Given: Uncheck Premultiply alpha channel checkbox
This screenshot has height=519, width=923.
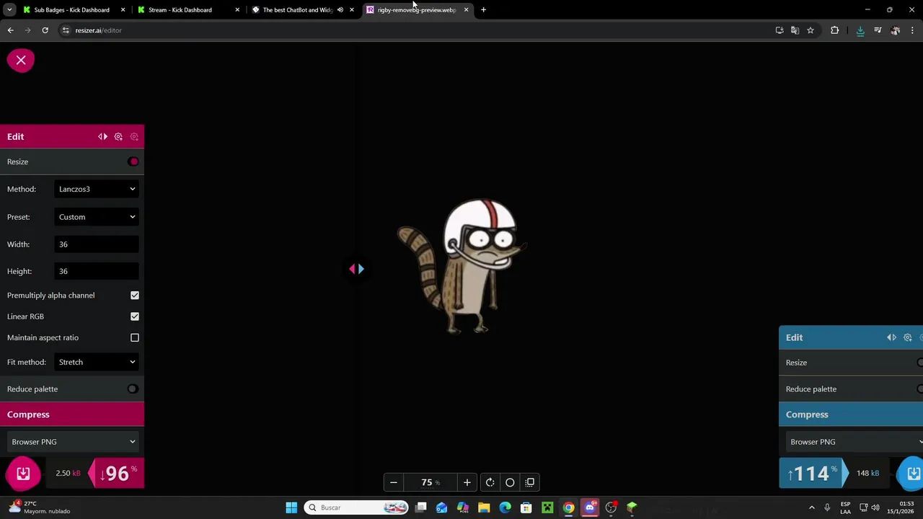Looking at the screenshot, I should click(135, 296).
